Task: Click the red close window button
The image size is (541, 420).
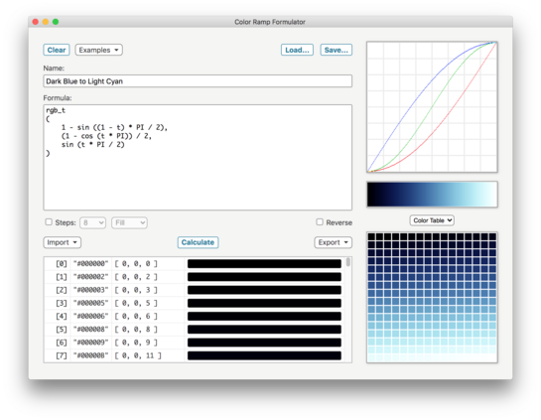Action: click(x=35, y=22)
